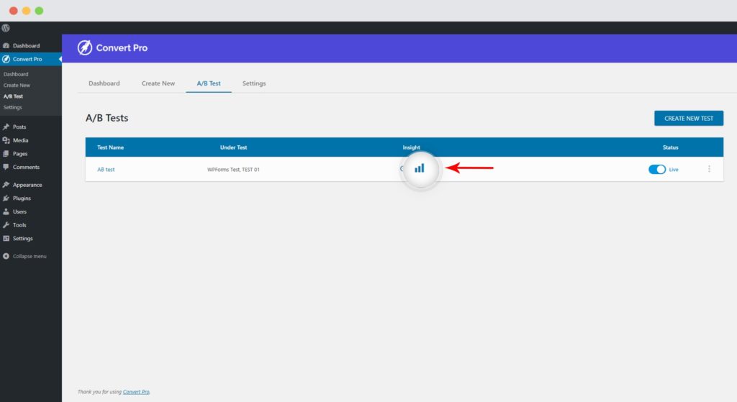737x402 pixels.
Task: Click the A/B Tests heading
Action: pyautogui.click(x=107, y=118)
